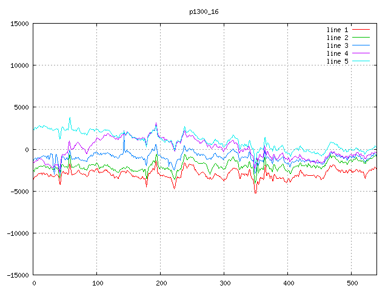Click the -5000 y-axis tick label
Screen dimensions: 388x291
point(19,191)
